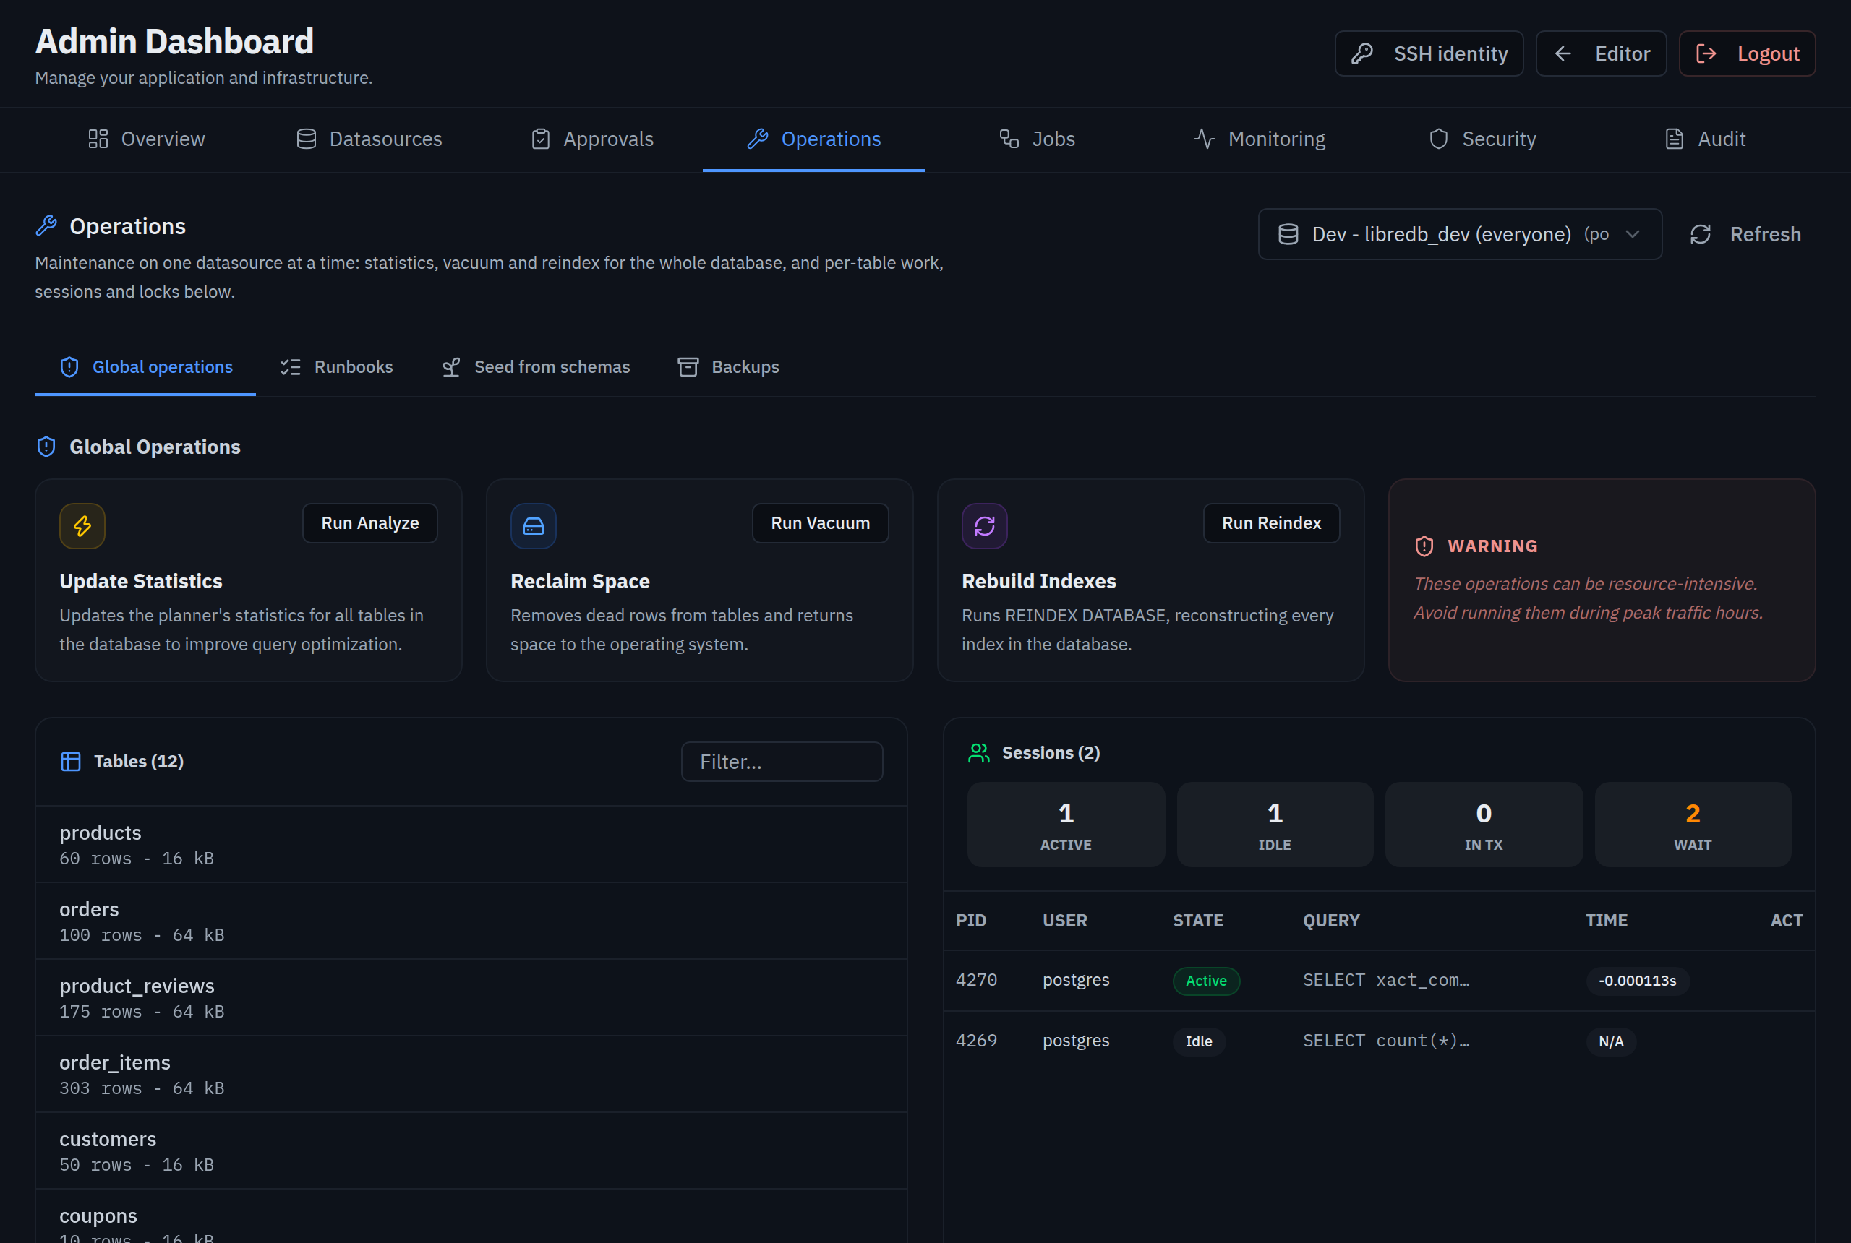Go to the Jobs tab
This screenshot has height=1243, width=1851.
(x=1037, y=139)
